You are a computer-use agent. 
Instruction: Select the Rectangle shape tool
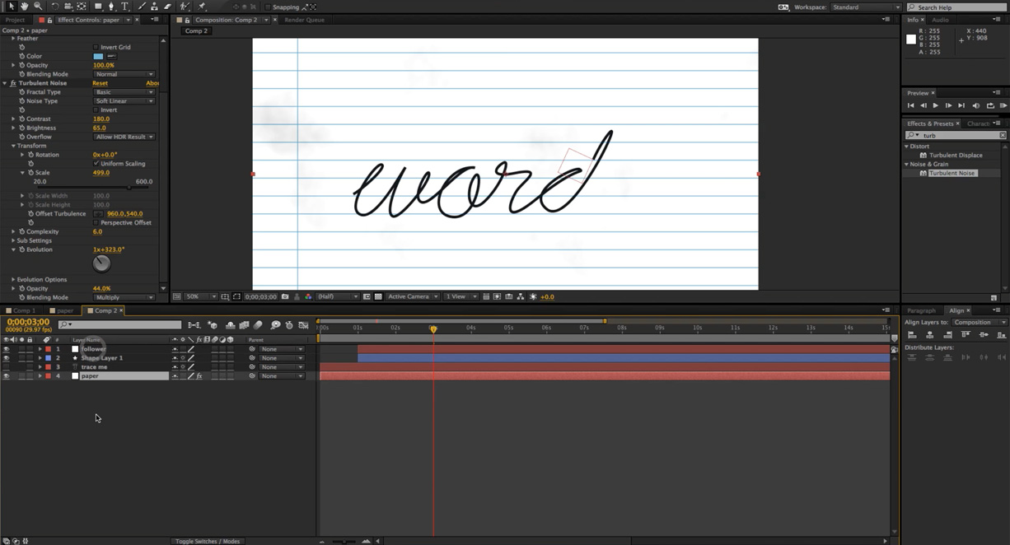(98, 7)
